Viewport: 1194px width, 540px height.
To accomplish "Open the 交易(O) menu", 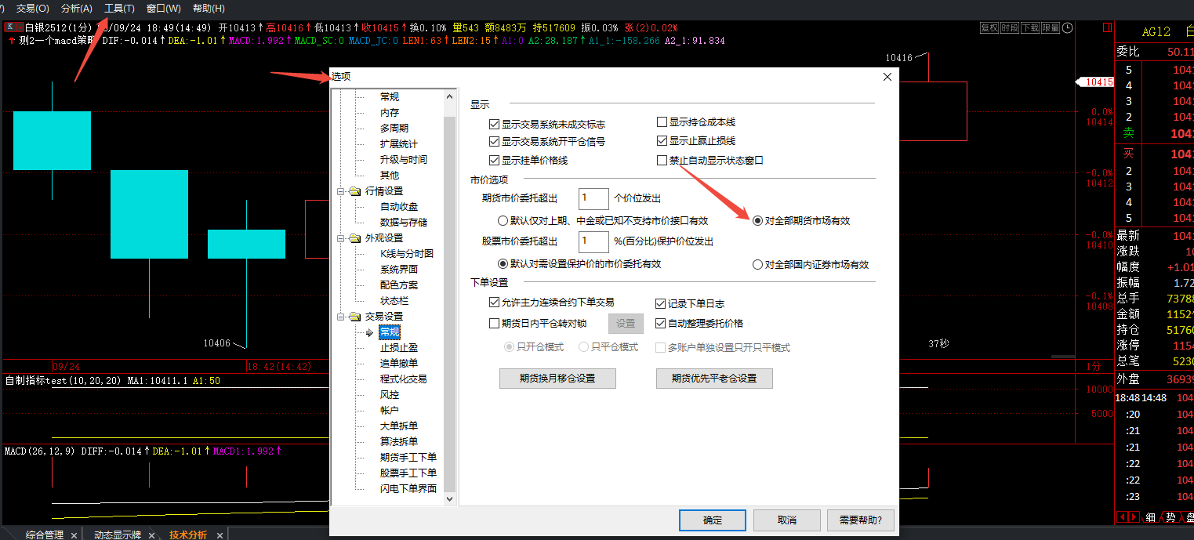I will pos(33,8).
